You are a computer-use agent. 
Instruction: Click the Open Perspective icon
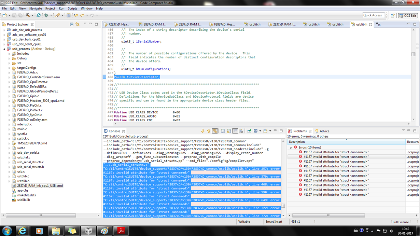click(393, 15)
